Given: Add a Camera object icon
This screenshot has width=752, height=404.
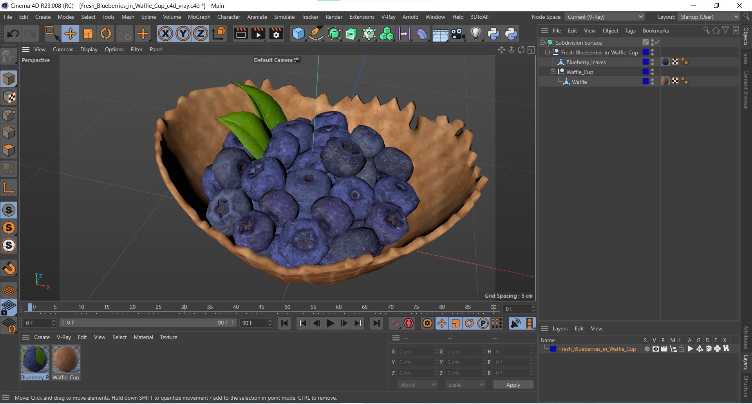Looking at the screenshot, I should click(458, 34).
